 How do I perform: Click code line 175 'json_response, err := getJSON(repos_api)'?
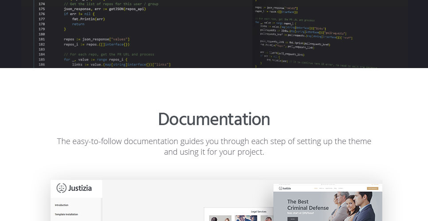coord(105,9)
